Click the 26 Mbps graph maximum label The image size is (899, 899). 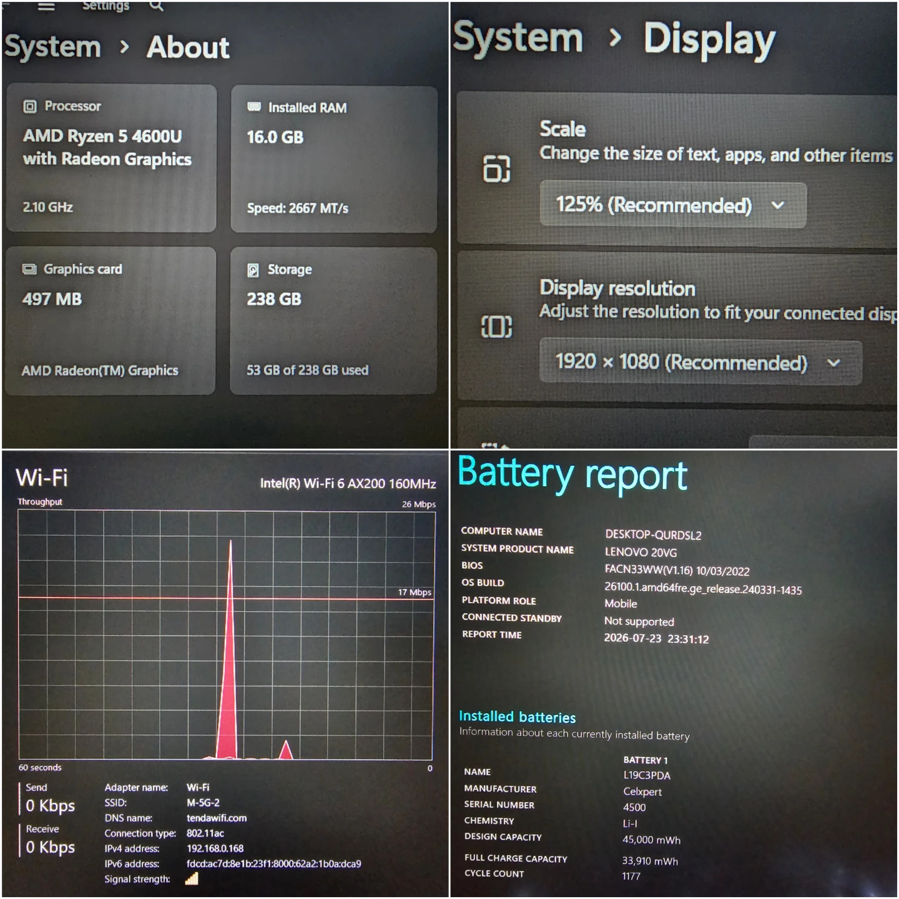418,504
